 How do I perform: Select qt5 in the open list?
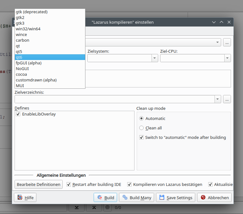tap(19, 52)
